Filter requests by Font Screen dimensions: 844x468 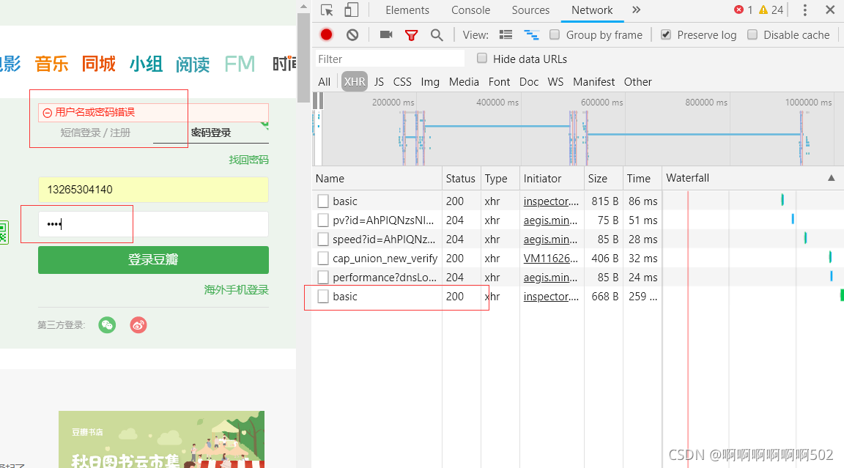(x=499, y=82)
